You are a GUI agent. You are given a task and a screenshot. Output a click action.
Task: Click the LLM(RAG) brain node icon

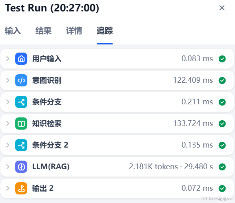tap(21, 167)
